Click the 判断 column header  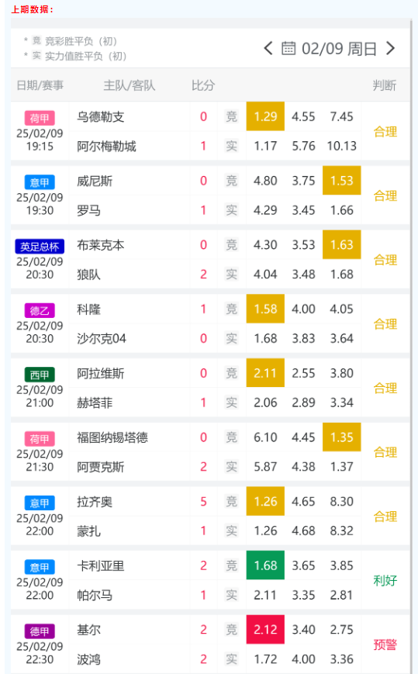click(x=385, y=85)
